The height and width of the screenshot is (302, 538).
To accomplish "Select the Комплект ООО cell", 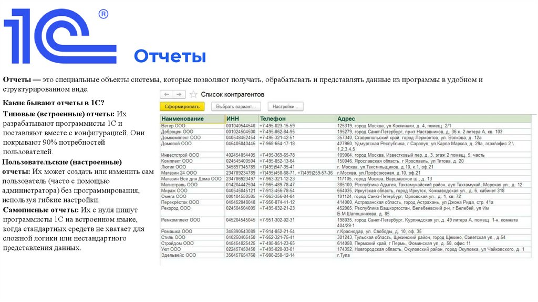I will point(192,161).
